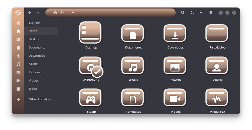Click the plus icon beside Other Locations
The image size is (252, 130).
click(x=18, y=100)
